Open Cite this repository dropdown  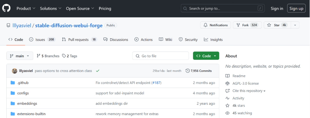248,91
